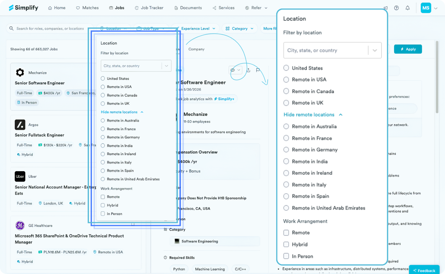
Task: Open the Services page
Action: tap(224, 8)
